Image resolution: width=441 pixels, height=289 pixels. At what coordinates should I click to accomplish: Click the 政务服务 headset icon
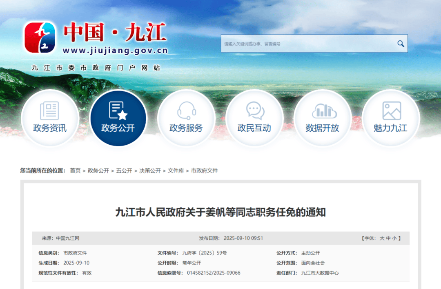click(x=186, y=118)
